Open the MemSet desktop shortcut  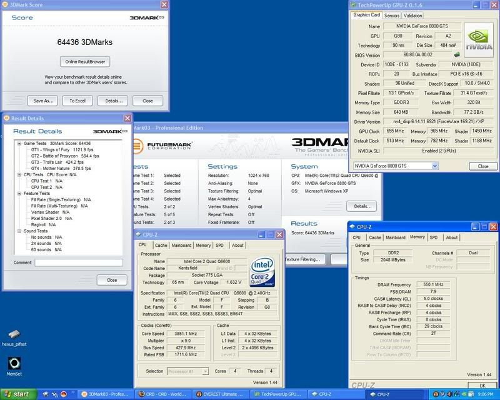click(x=14, y=363)
